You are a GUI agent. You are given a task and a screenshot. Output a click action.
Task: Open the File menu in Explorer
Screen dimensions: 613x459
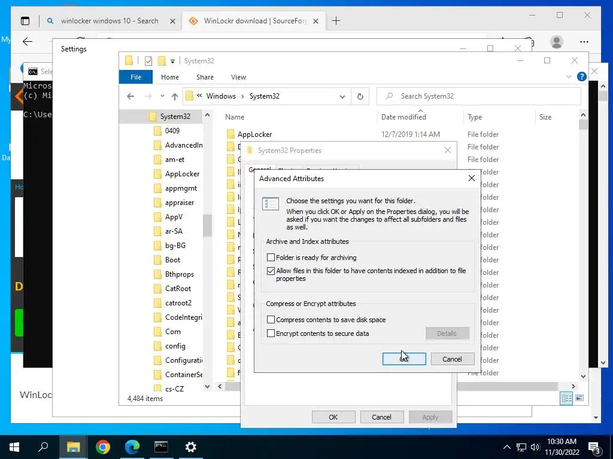(136, 77)
